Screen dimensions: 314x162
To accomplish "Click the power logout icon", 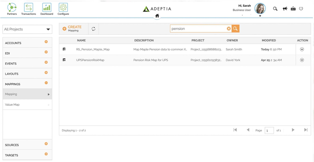I will pos(301,9).
